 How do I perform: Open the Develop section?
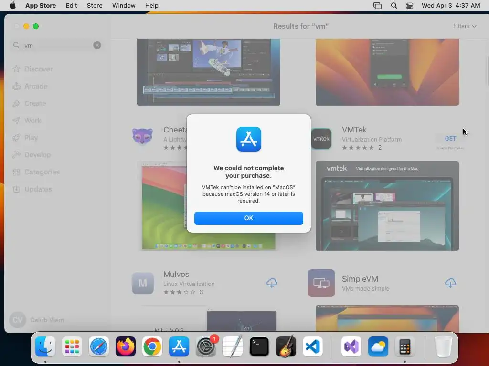tap(32, 155)
